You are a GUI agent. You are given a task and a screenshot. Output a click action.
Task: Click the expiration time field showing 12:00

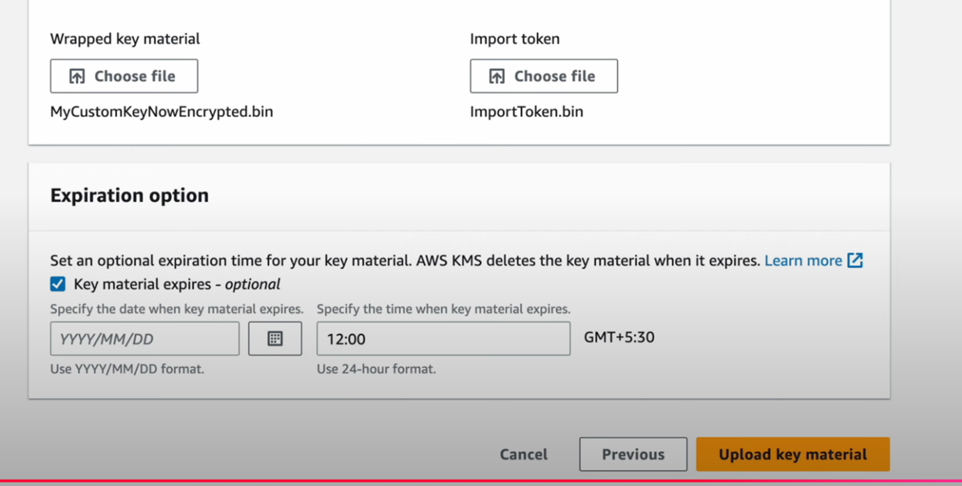pos(443,339)
